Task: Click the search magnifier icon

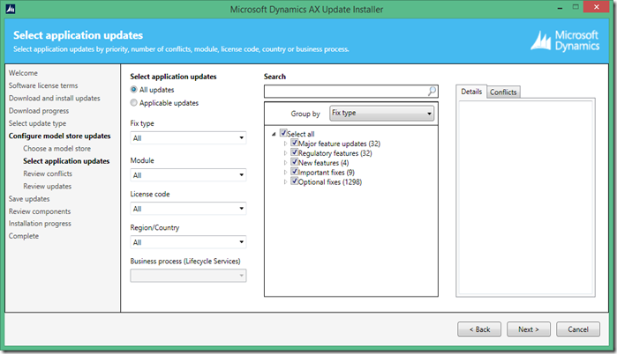Action: click(432, 91)
